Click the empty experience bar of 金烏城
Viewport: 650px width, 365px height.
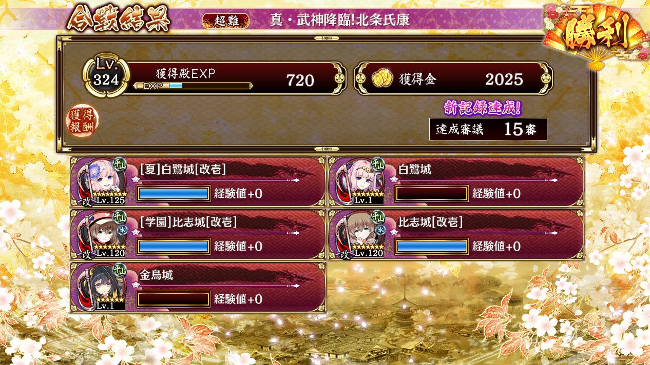pos(174,299)
